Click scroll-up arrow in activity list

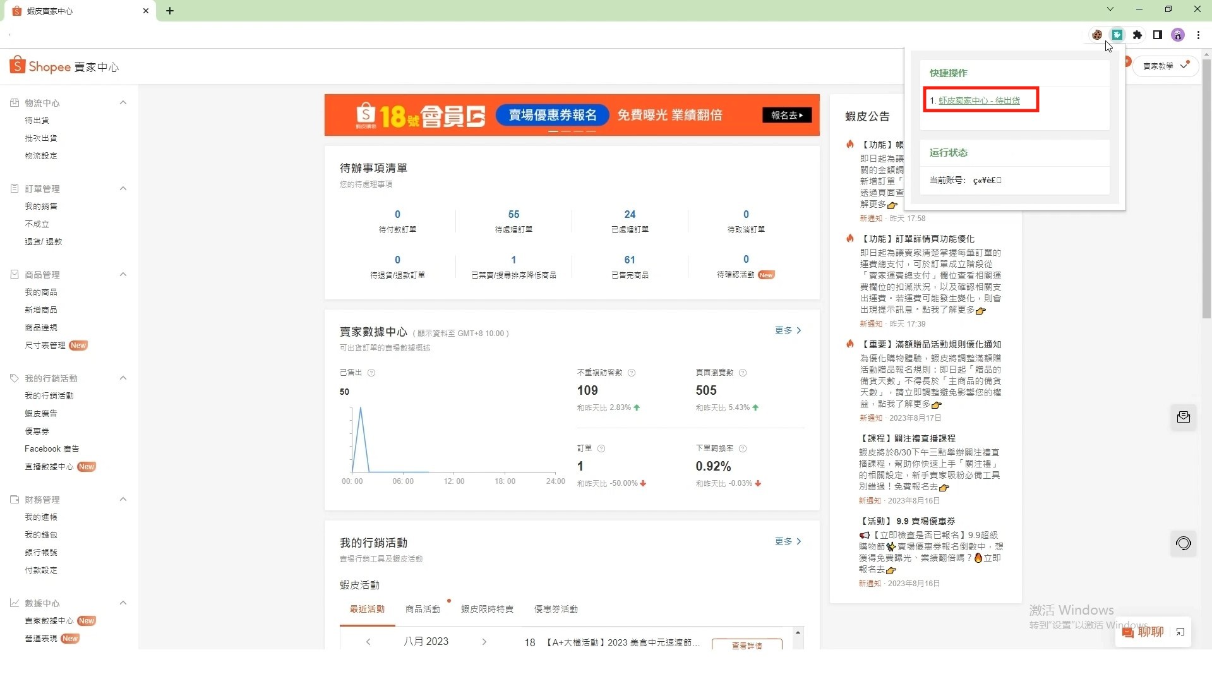click(798, 632)
